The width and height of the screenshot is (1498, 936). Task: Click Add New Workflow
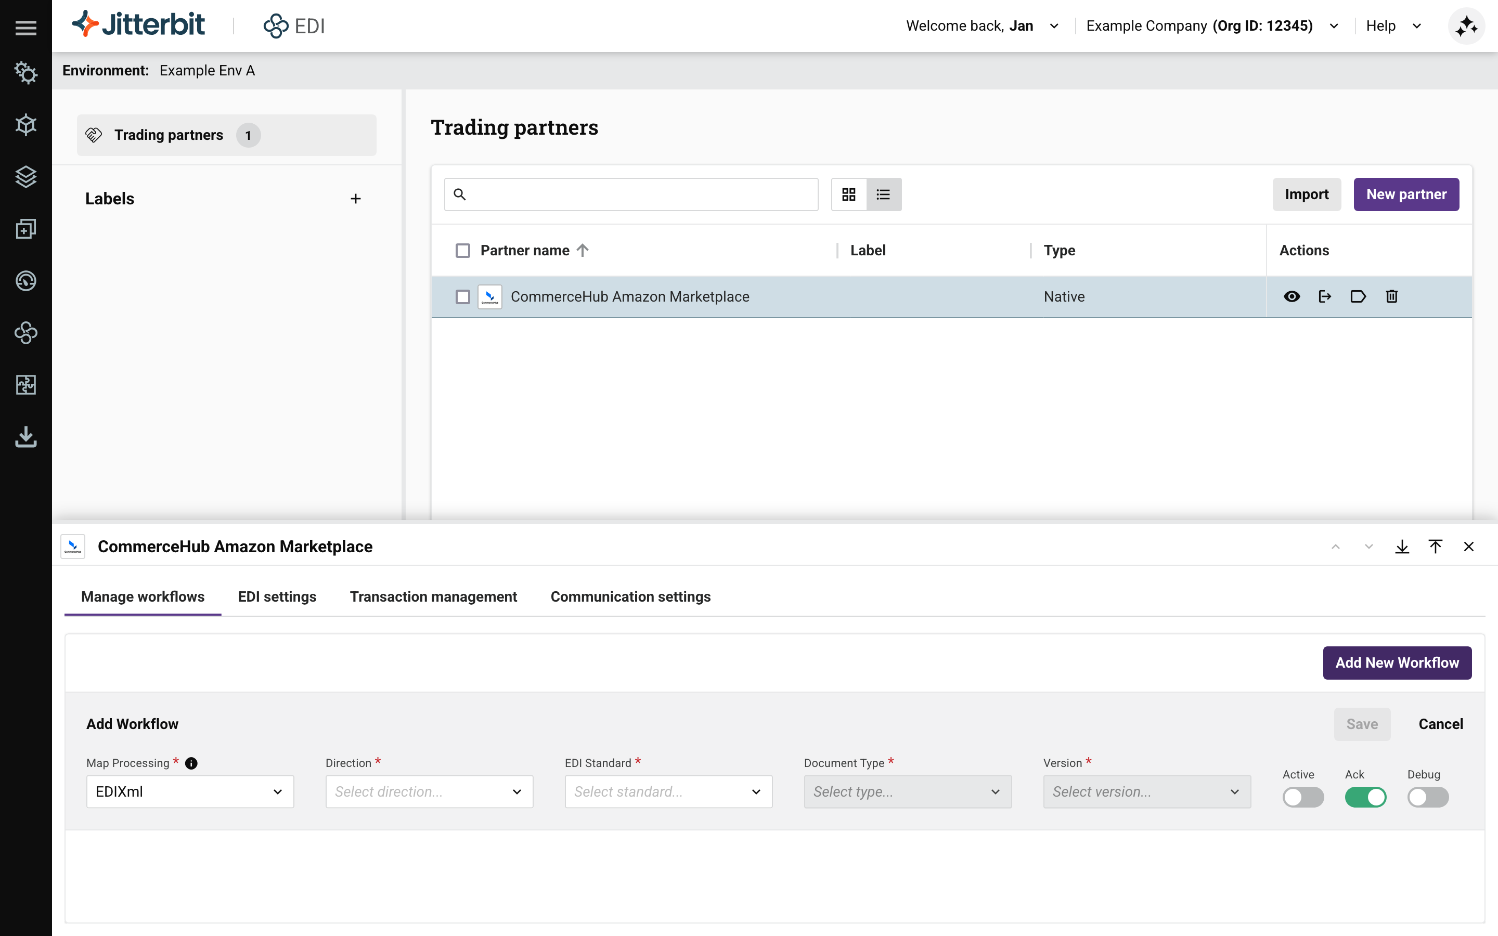coord(1397,662)
